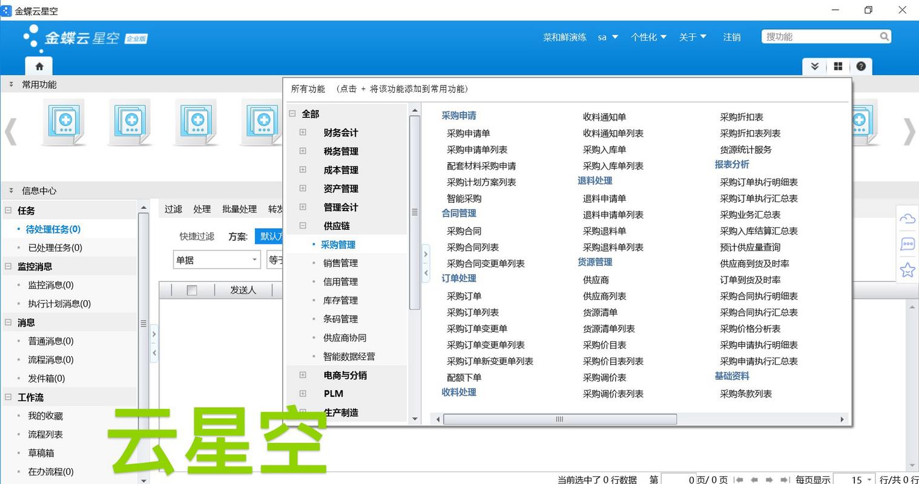Click 过滤 in message toolbar

pyautogui.click(x=173, y=209)
